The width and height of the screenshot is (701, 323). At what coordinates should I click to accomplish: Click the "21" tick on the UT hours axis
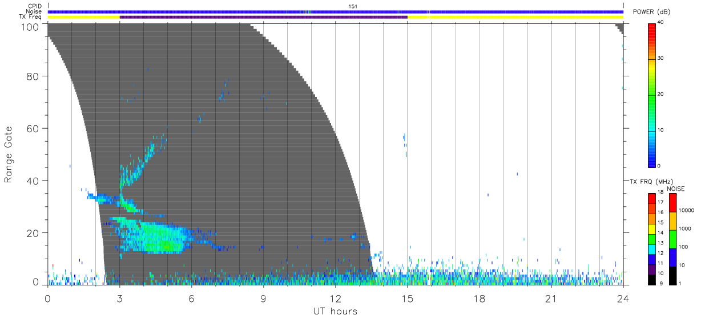pyautogui.click(x=551, y=299)
